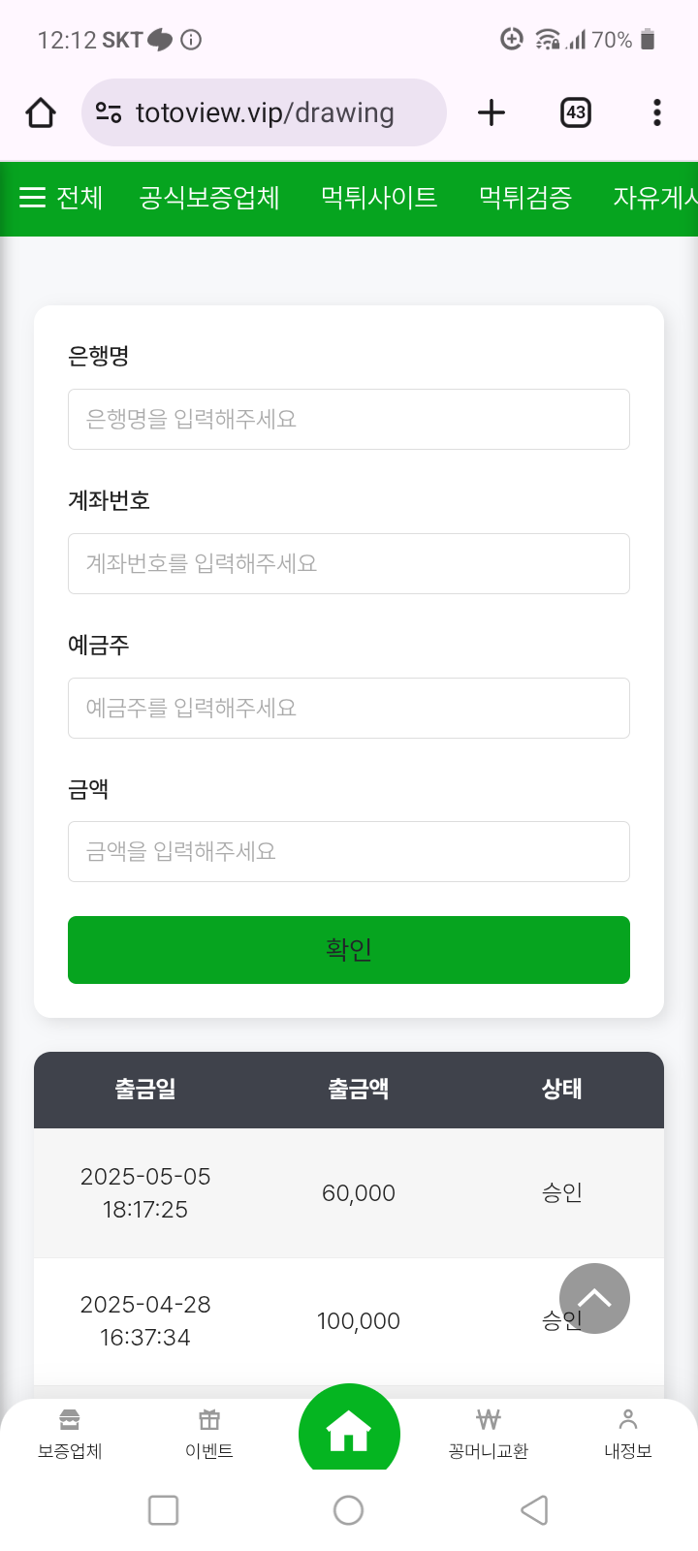
Task: Open 이벤트 gift icon in bottom navigation
Action: (209, 1434)
